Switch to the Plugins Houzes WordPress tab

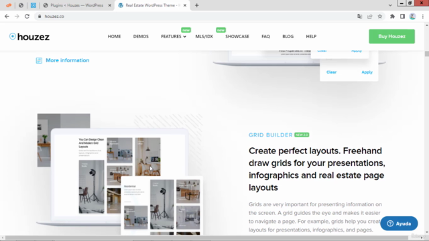point(76,5)
